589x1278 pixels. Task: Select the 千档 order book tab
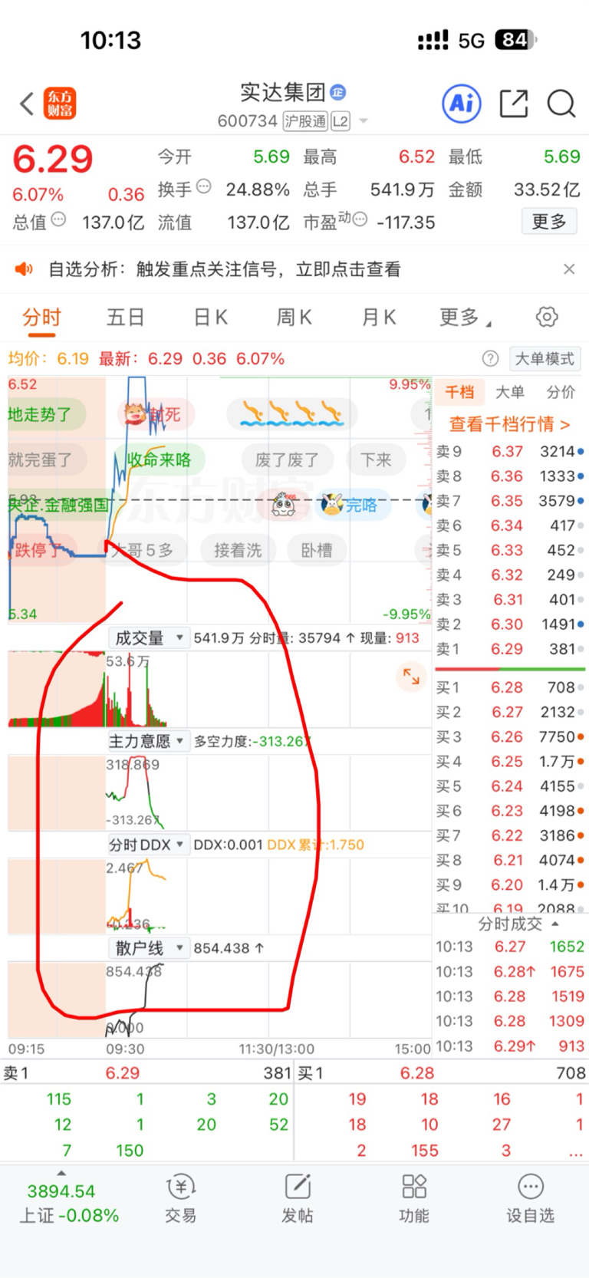tap(459, 392)
